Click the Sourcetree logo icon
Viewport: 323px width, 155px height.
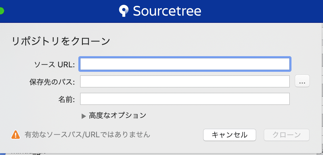click(x=124, y=11)
